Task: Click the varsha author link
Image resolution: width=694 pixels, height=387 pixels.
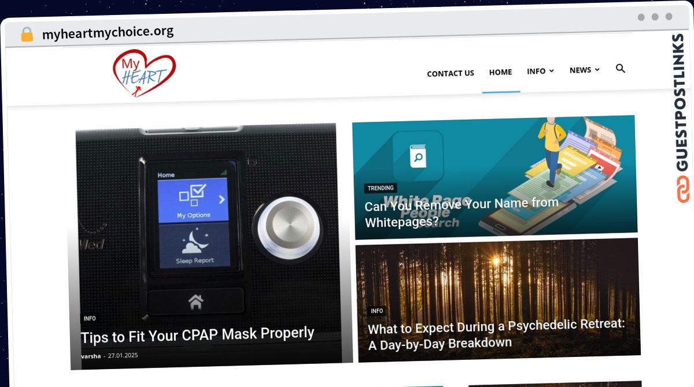Action: [x=91, y=356]
